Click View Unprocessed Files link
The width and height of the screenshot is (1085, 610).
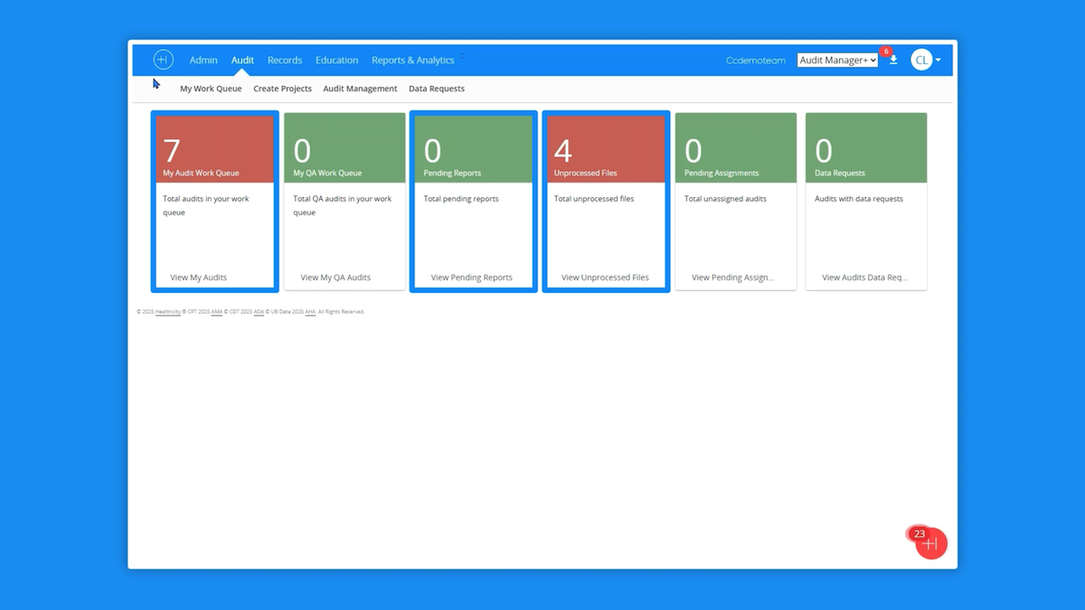tap(605, 277)
